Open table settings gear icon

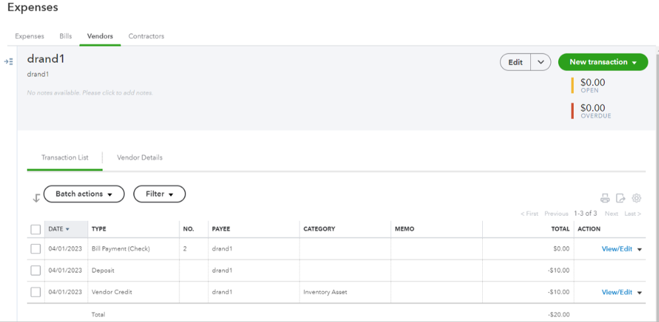pos(637,198)
